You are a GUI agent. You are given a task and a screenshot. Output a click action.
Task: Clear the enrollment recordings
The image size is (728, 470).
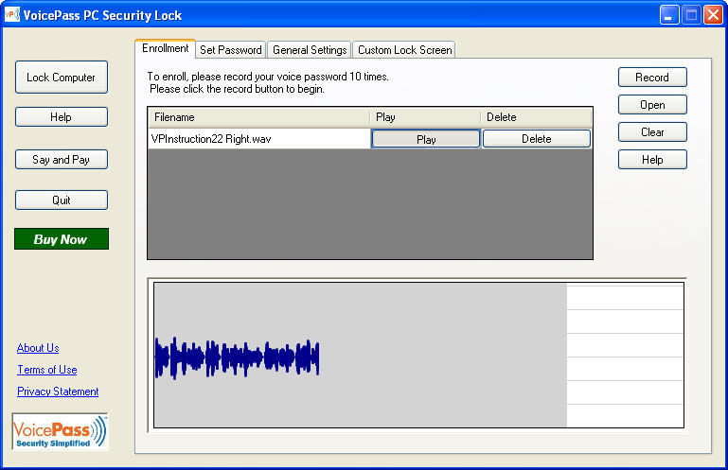pos(652,131)
